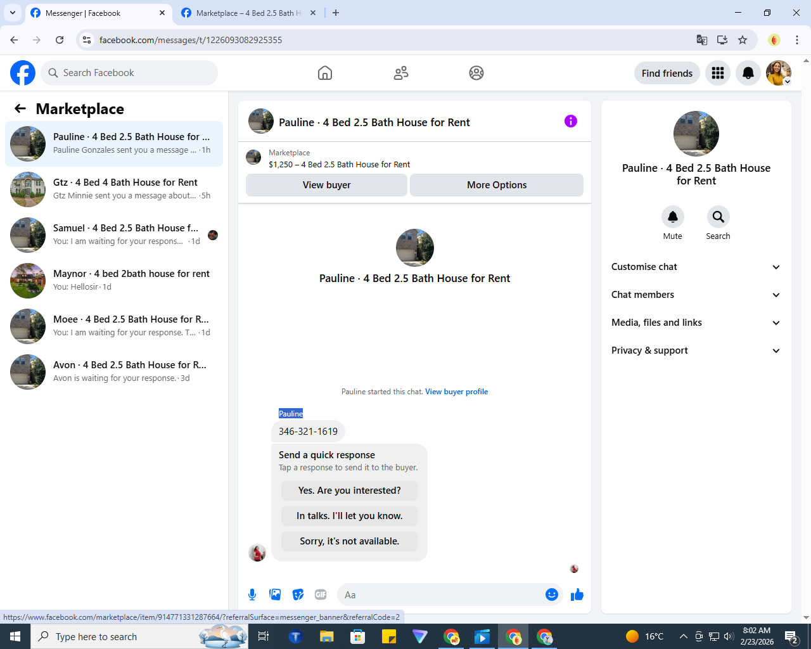The image size is (811, 649).
Task: Attach a photo with the image icon
Action: 275,594
